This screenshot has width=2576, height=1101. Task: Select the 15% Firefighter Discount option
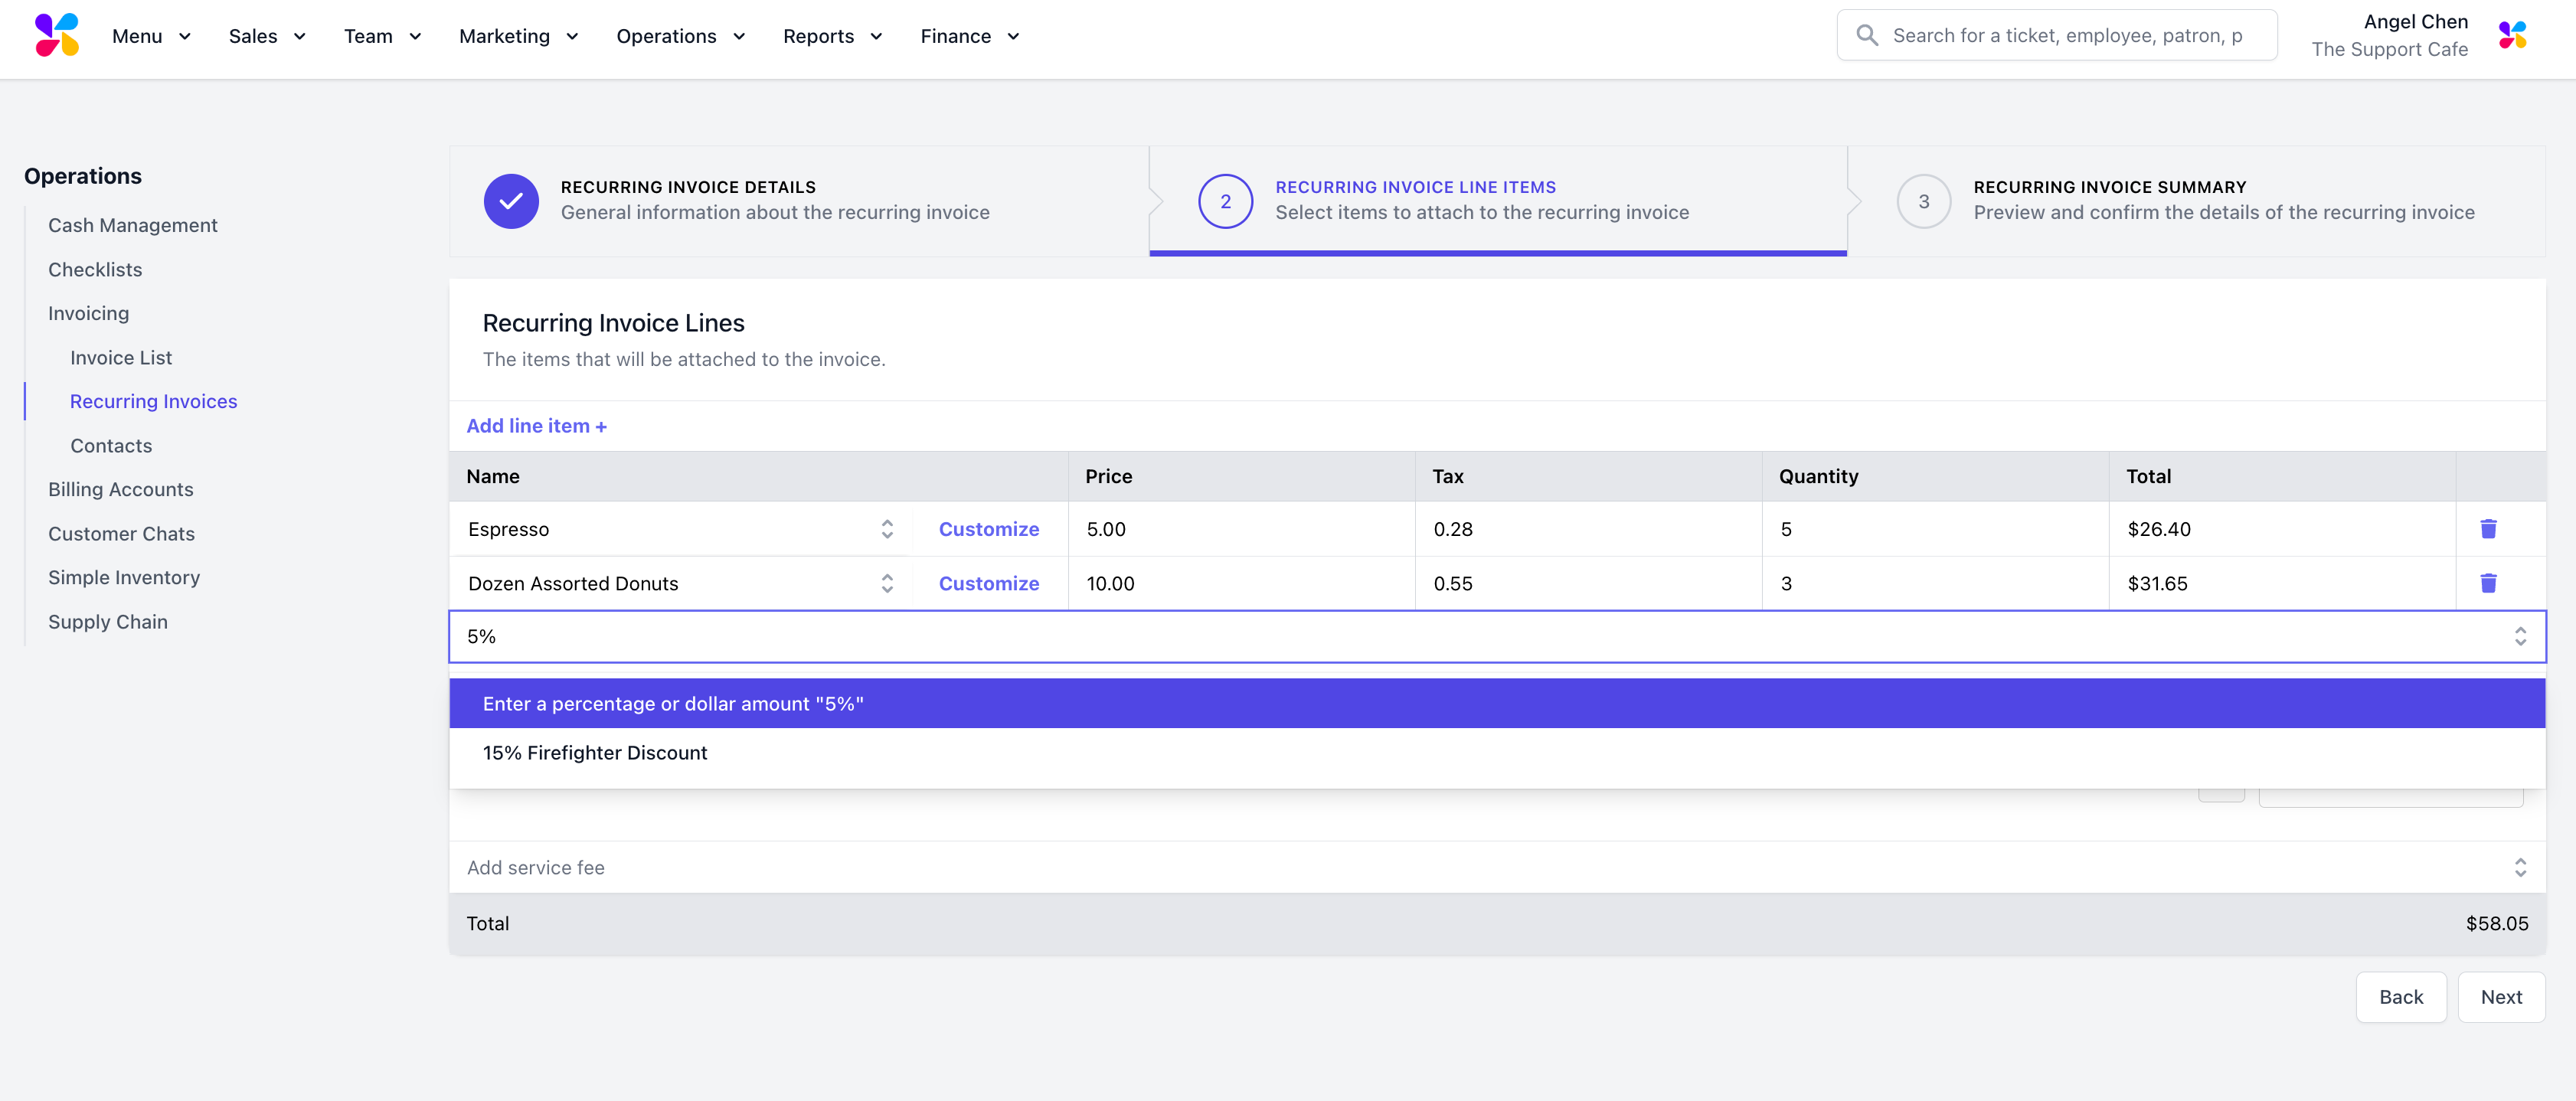pyautogui.click(x=595, y=753)
